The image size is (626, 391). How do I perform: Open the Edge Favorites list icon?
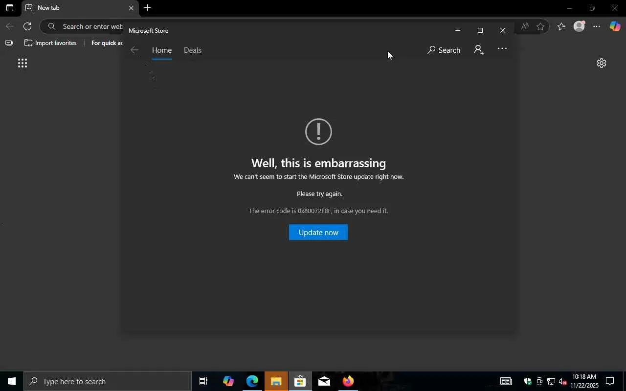[561, 26]
